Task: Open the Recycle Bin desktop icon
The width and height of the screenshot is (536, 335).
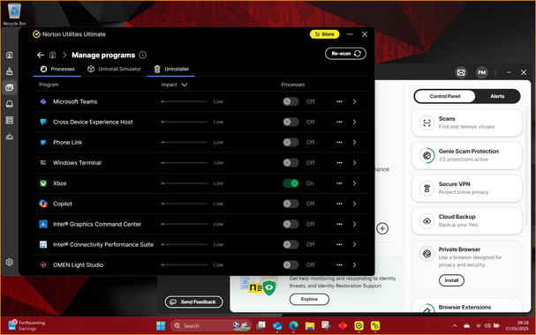Action: 14,14
